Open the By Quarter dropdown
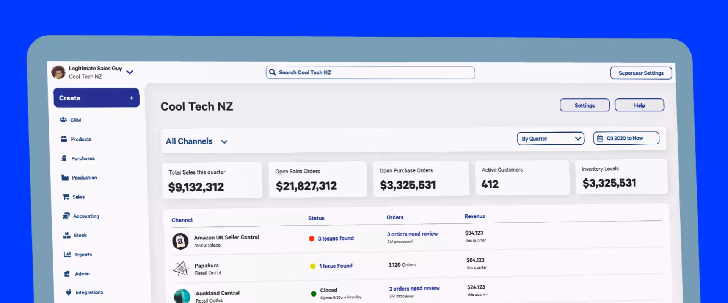728x303 pixels. point(551,139)
